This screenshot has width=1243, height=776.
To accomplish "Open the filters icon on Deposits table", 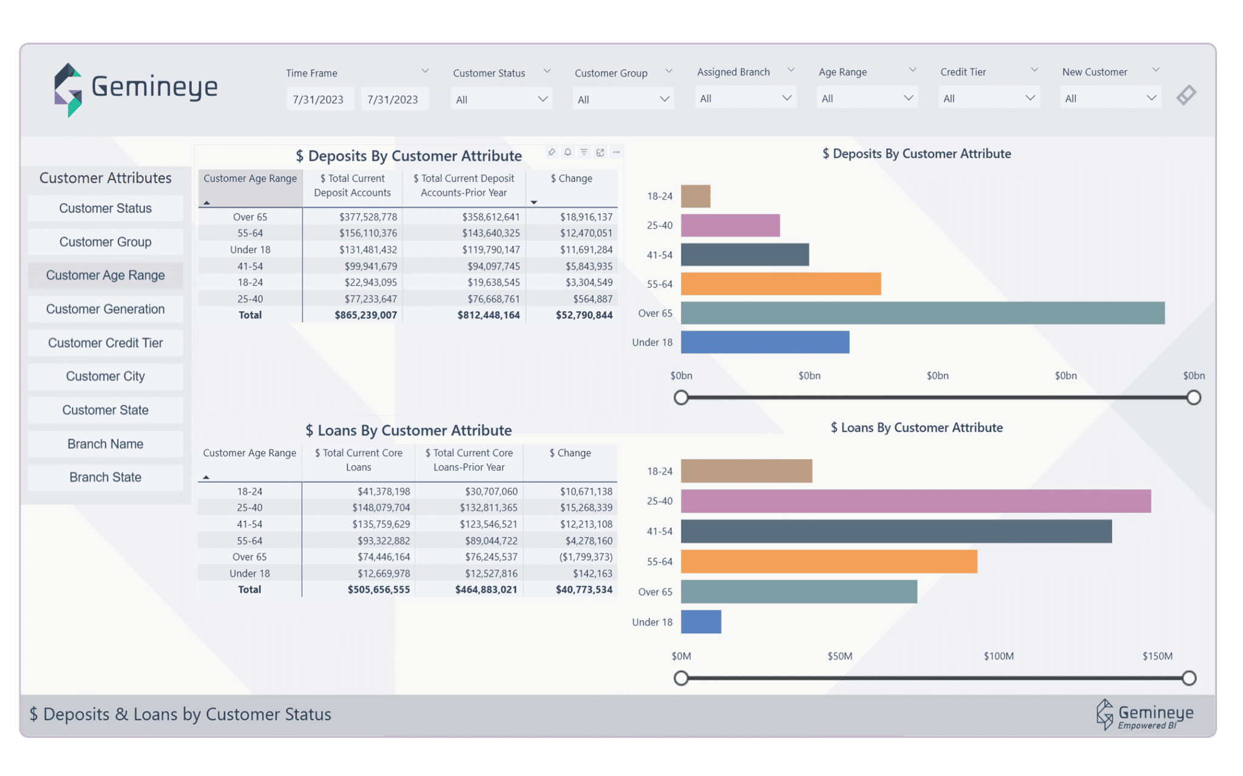I will pos(584,152).
